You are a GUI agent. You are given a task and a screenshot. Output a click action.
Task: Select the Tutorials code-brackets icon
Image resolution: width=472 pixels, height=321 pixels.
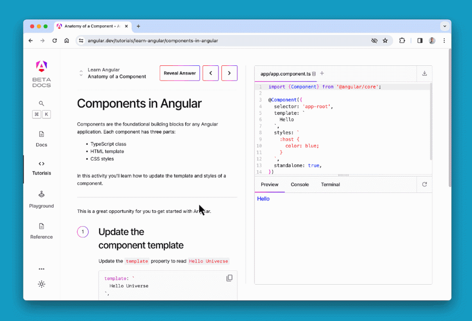(x=41, y=163)
